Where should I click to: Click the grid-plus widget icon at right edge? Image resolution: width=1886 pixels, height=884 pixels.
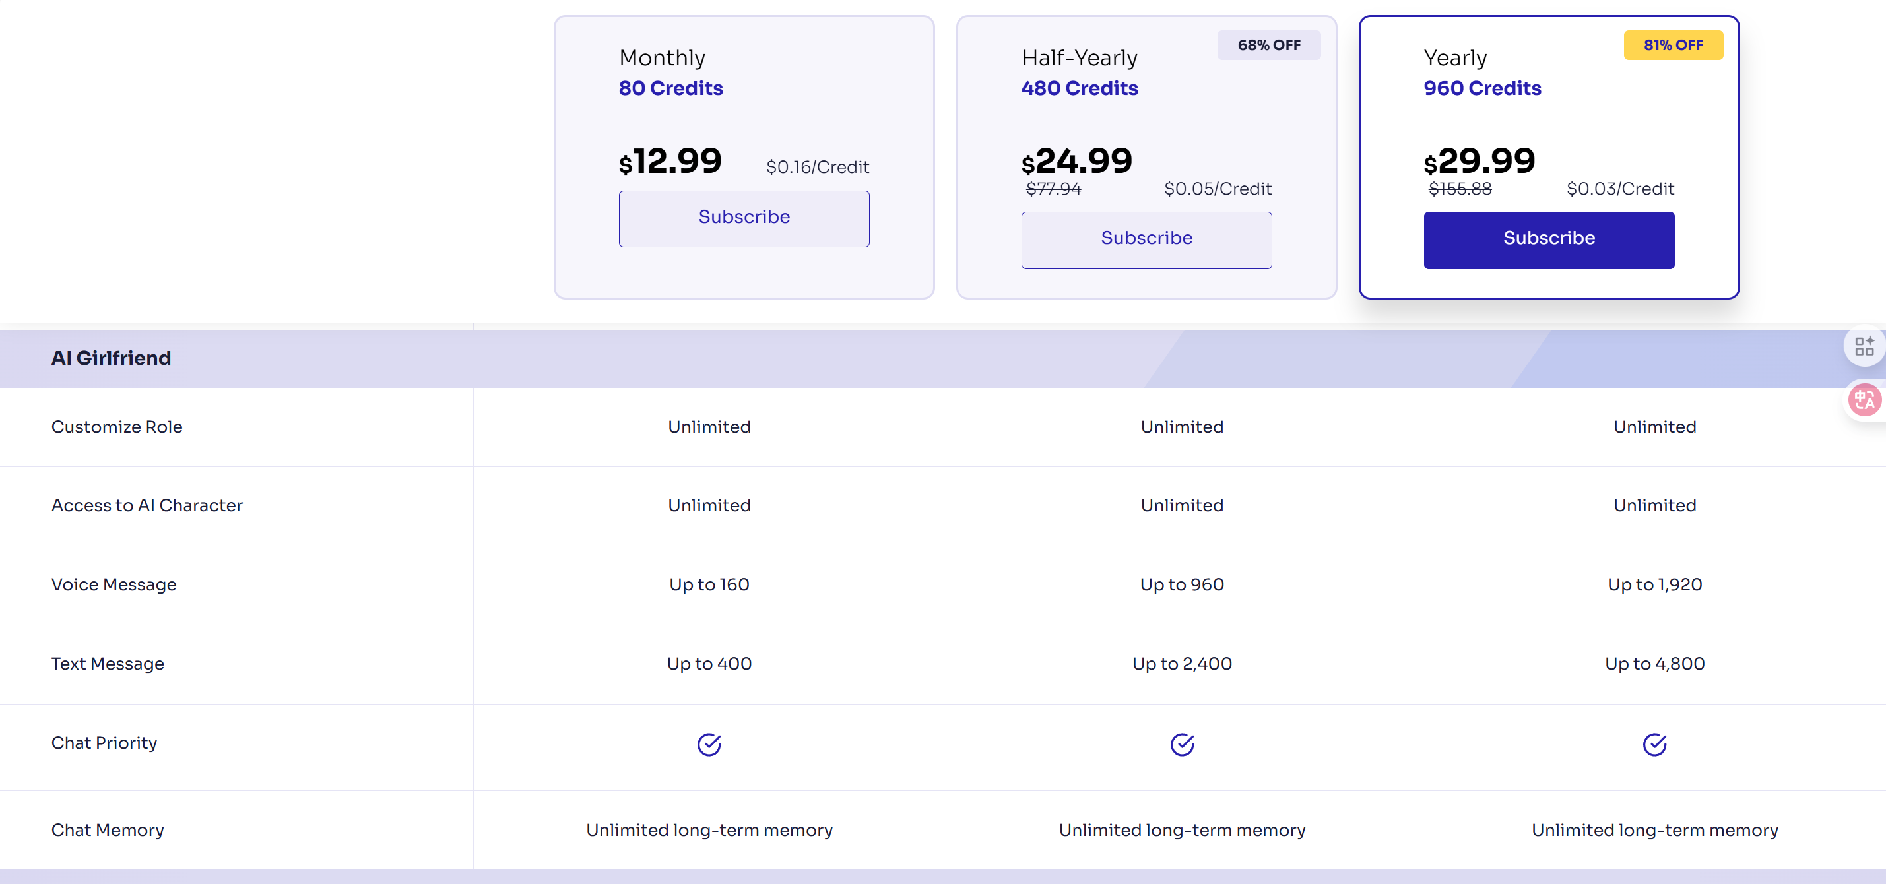[1864, 346]
